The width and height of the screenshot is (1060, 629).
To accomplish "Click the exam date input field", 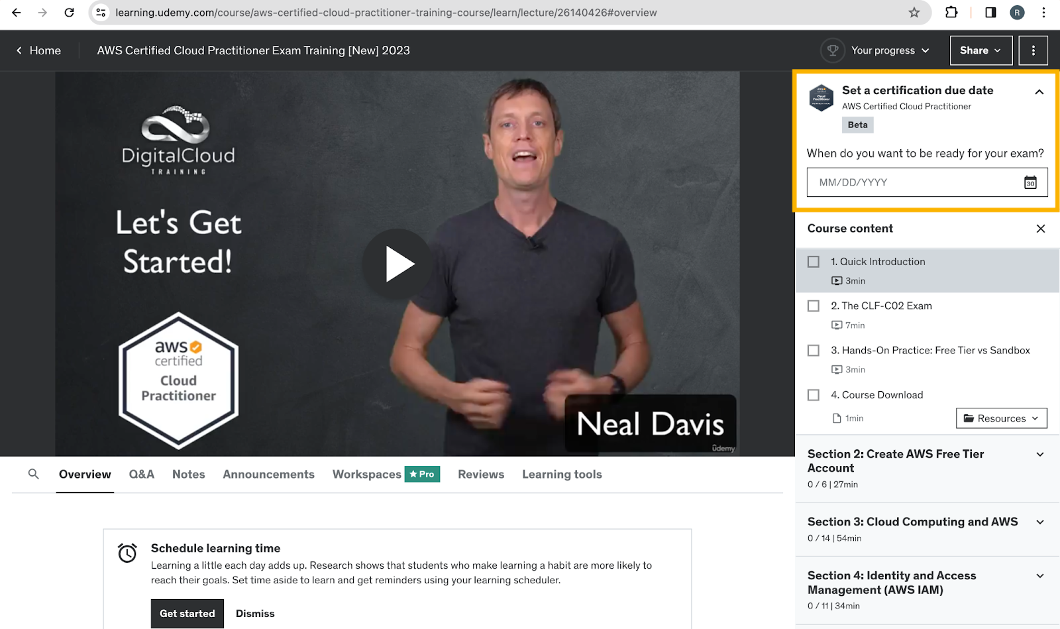I will [927, 182].
